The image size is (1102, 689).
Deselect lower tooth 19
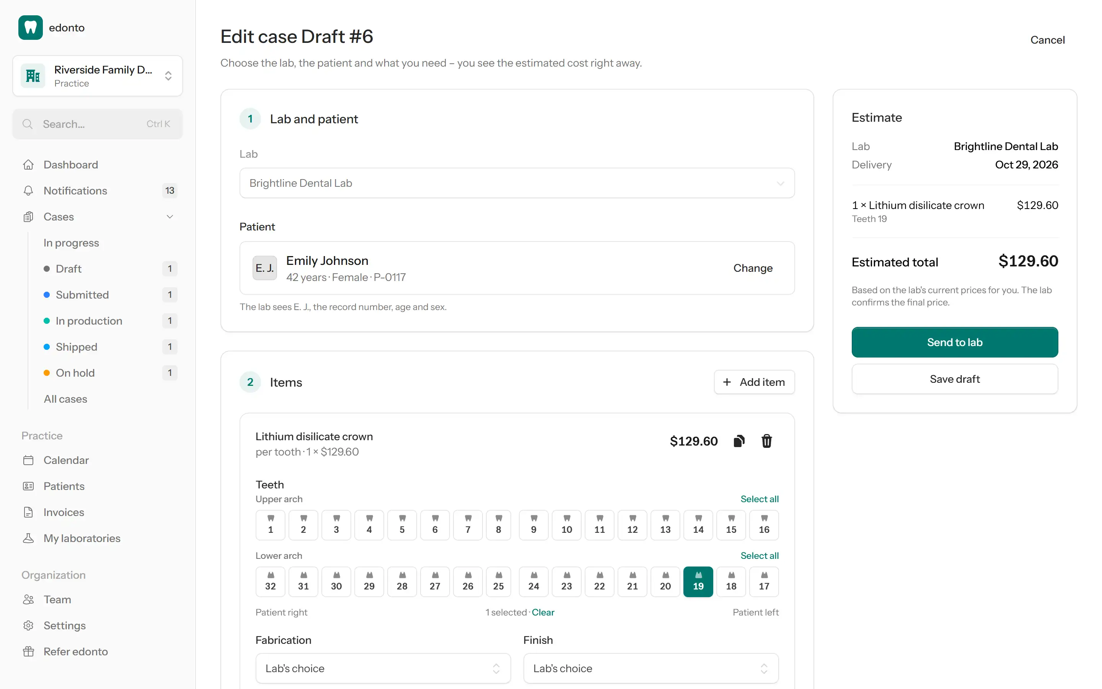tap(698, 581)
